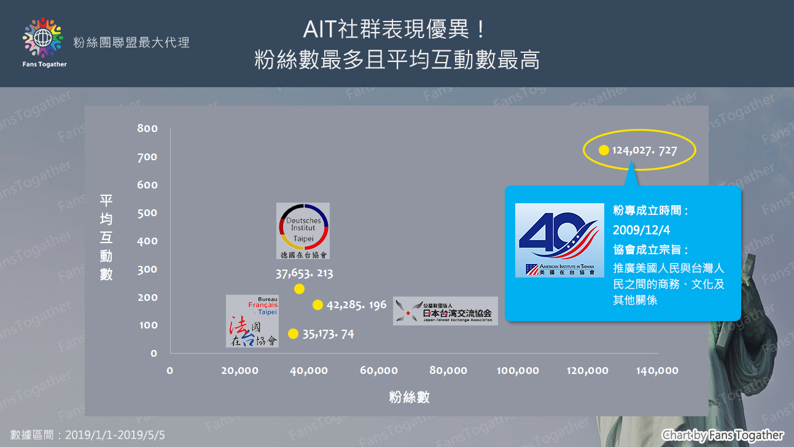Click the y-axis value 400
Viewport: 794px width, 447px height.
[148, 241]
